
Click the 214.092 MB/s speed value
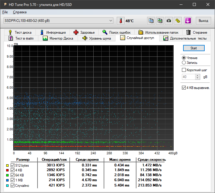150,180
